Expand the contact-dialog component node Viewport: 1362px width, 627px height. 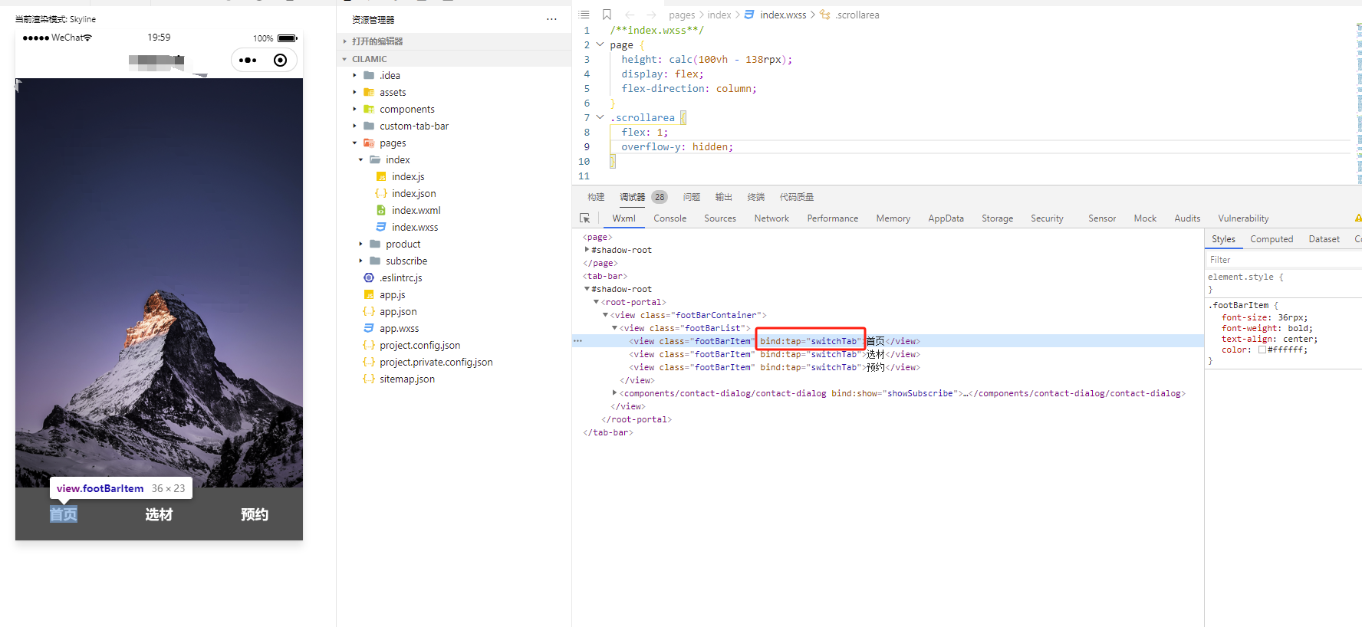coord(614,393)
